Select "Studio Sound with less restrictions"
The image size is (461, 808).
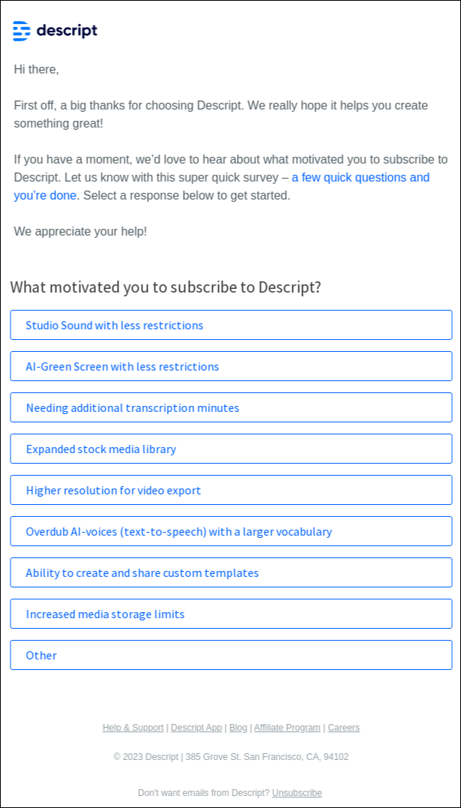230,325
